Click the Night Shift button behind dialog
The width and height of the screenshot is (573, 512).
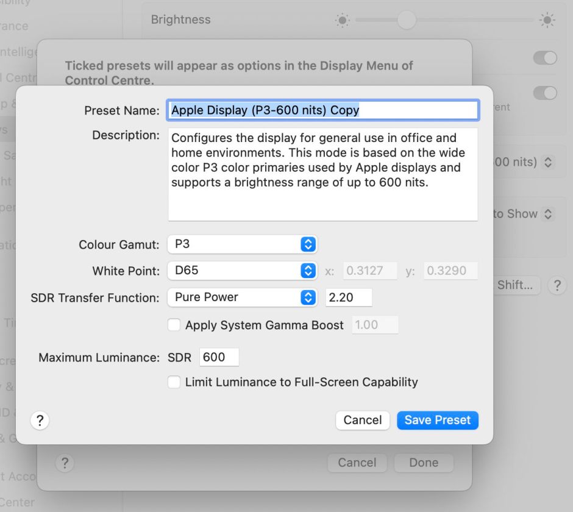tap(517, 285)
